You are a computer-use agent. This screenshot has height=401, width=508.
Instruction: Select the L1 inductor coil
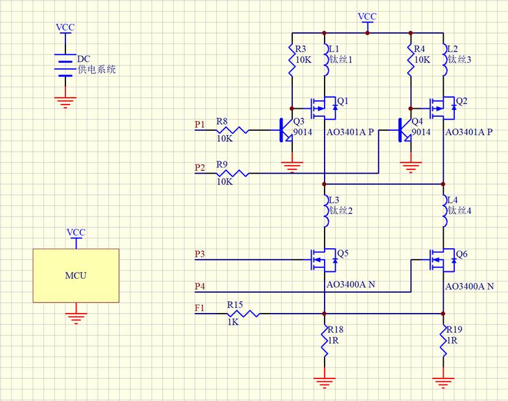tap(326, 60)
